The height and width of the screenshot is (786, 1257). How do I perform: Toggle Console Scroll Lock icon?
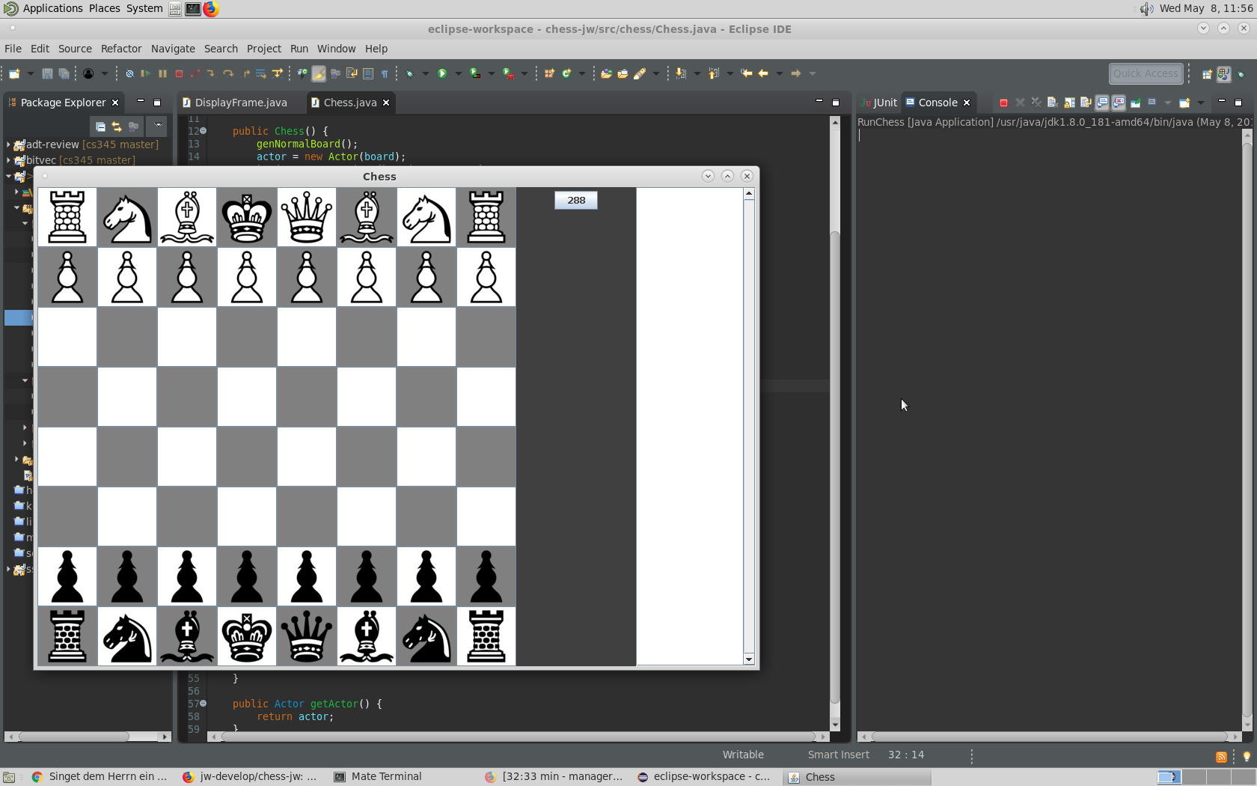(1069, 103)
